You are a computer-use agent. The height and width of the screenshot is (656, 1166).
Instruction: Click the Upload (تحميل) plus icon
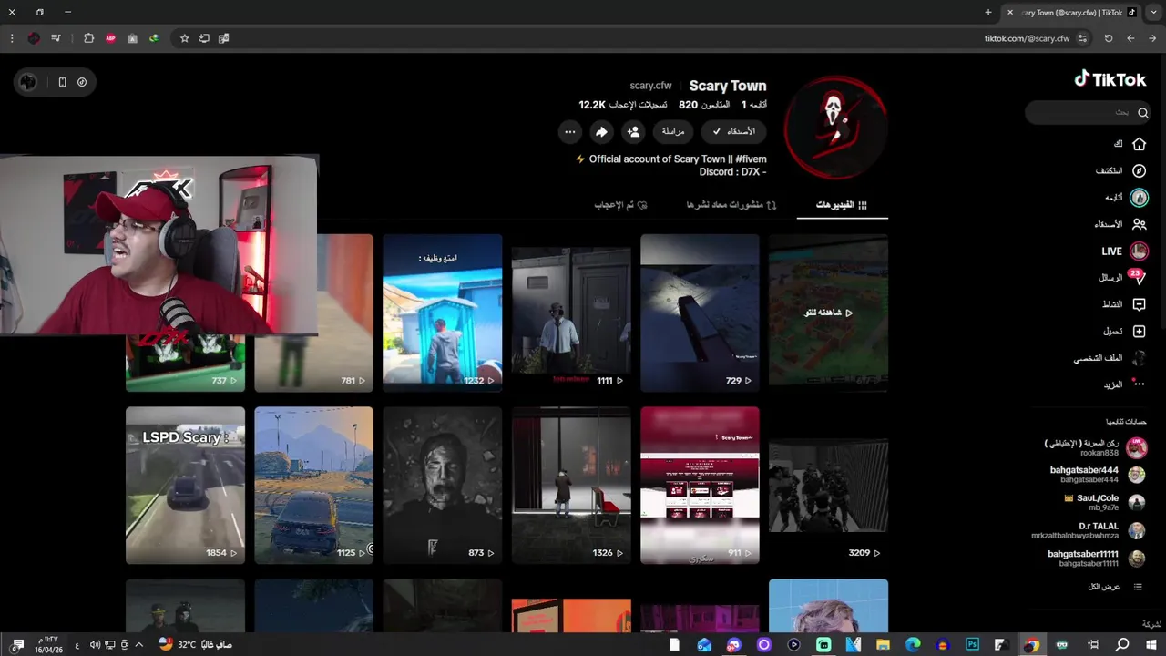[x=1139, y=331]
